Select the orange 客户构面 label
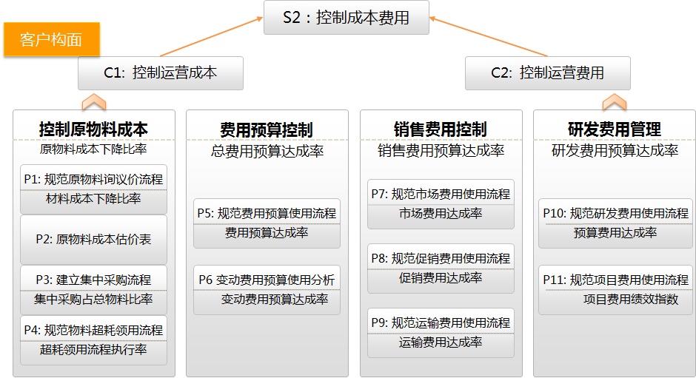The image size is (696, 378). pyautogui.click(x=51, y=40)
